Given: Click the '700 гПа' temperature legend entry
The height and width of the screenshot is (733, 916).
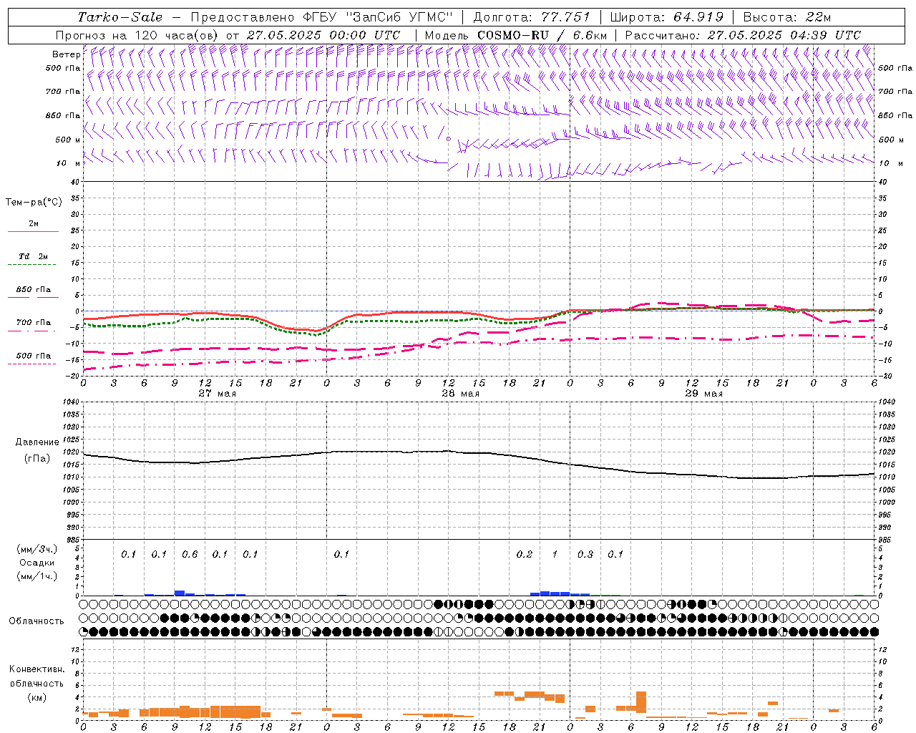Looking at the screenshot, I should tap(34, 323).
